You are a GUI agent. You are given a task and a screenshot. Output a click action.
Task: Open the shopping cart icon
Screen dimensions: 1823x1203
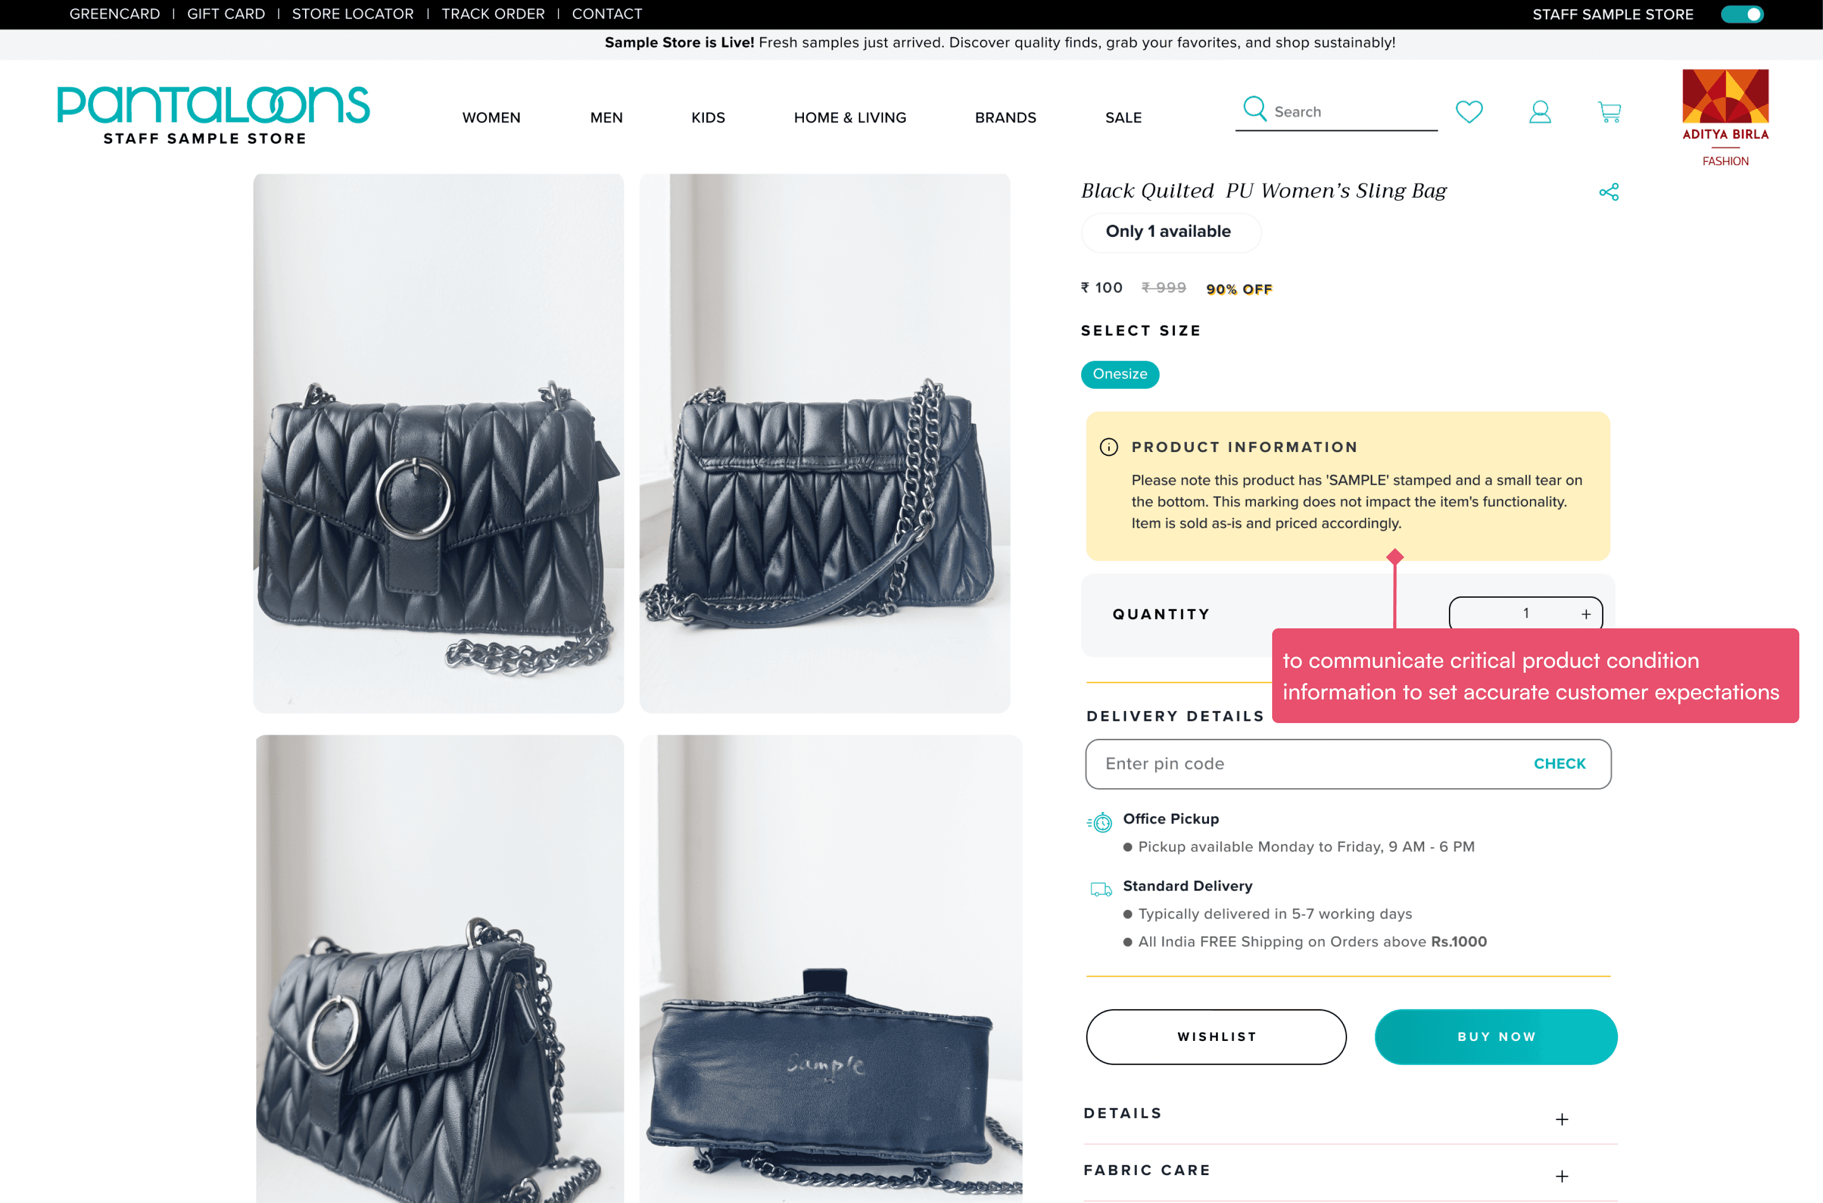click(x=1609, y=112)
